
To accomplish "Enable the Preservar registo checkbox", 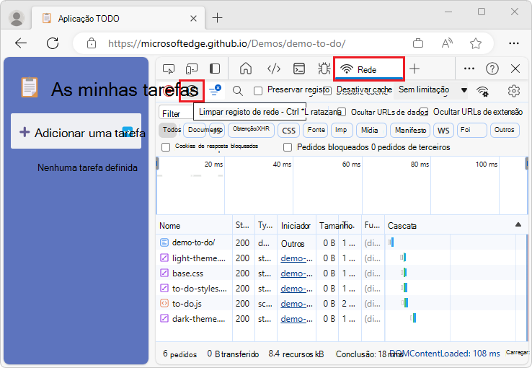I will tap(258, 91).
